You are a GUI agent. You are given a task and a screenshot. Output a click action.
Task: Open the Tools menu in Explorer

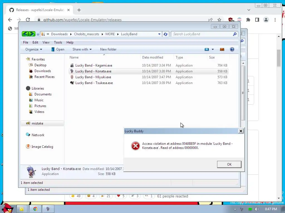58,42
